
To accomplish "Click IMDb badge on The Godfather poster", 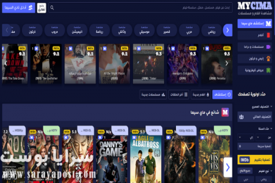I will point(56,48).
